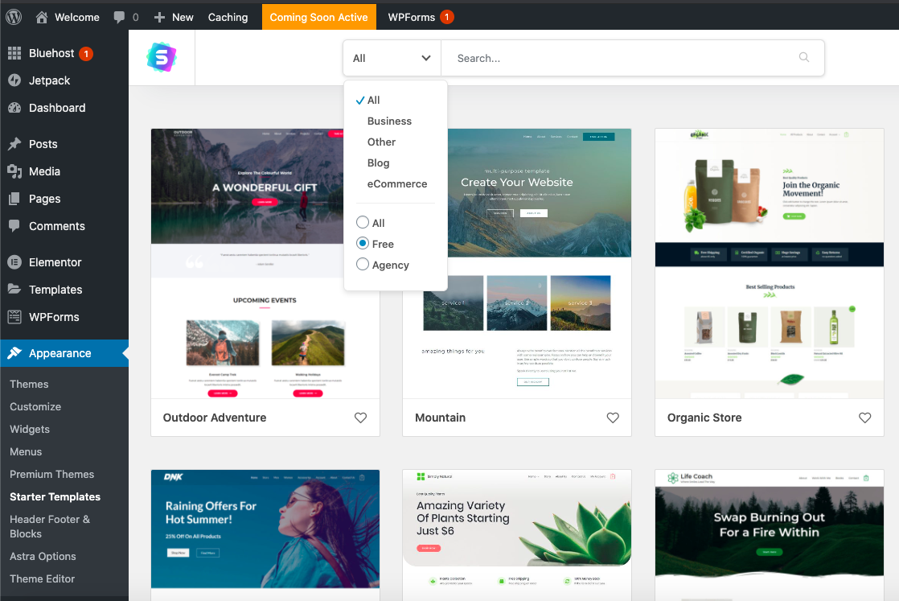The image size is (899, 601).
Task: Click the Mountain template title
Action: tap(441, 418)
